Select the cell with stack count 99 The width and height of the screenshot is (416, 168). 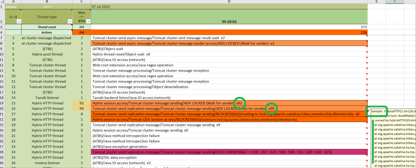(82, 108)
